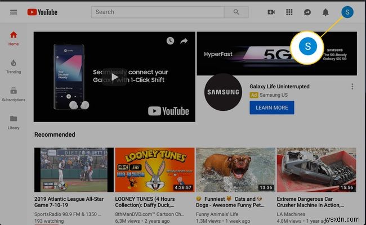Open channel Funny Animals' Life
Image resolution: width=366 pixels, height=225 pixels.
(217, 214)
